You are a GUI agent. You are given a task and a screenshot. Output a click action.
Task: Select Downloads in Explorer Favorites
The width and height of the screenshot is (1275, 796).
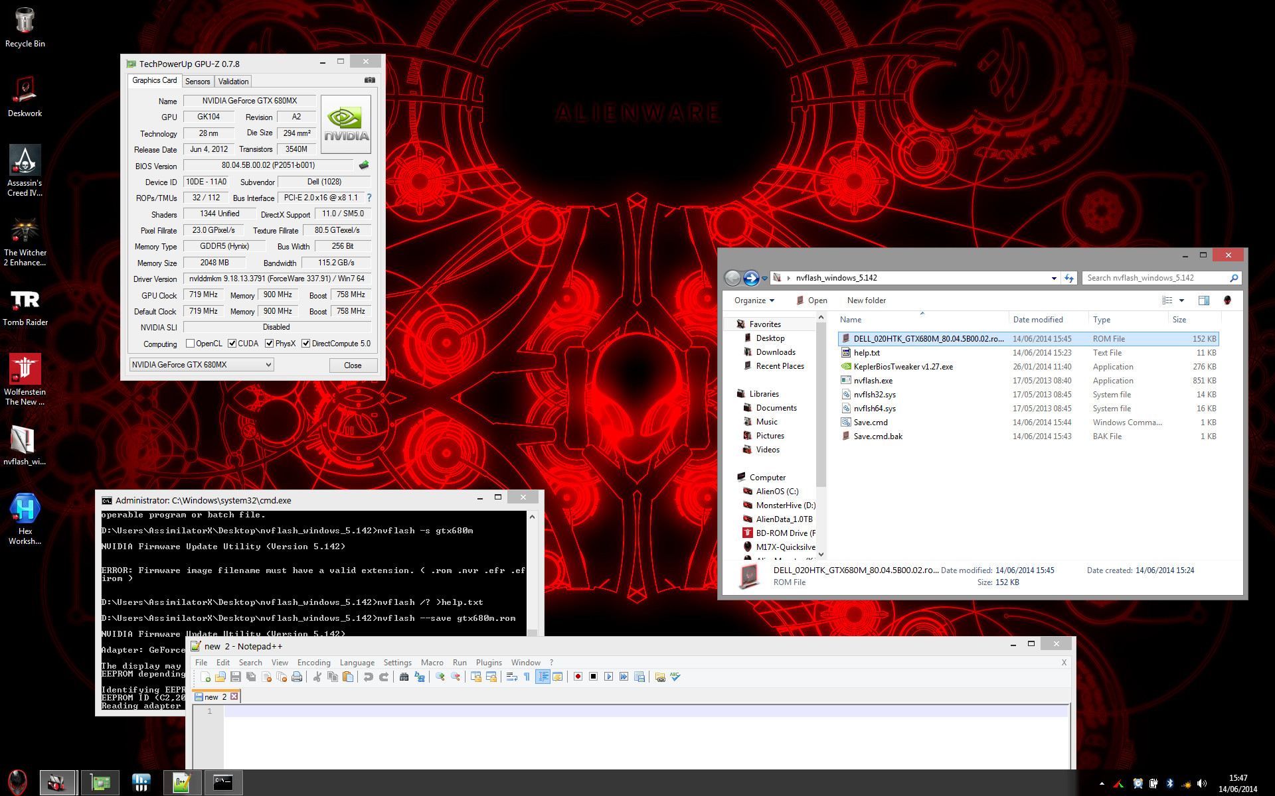pyautogui.click(x=775, y=352)
